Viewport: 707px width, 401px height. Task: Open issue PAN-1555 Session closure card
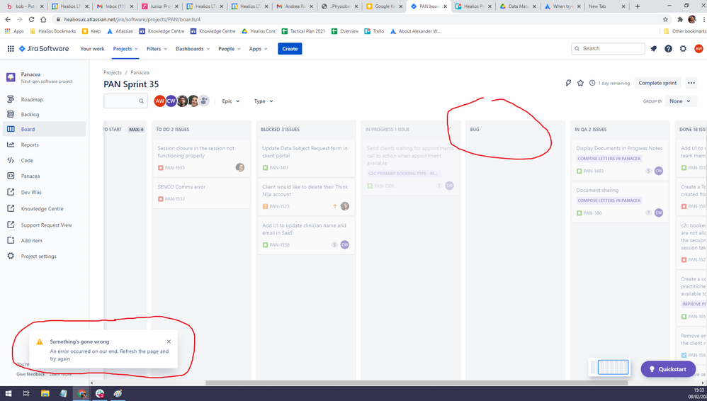point(201,158)
